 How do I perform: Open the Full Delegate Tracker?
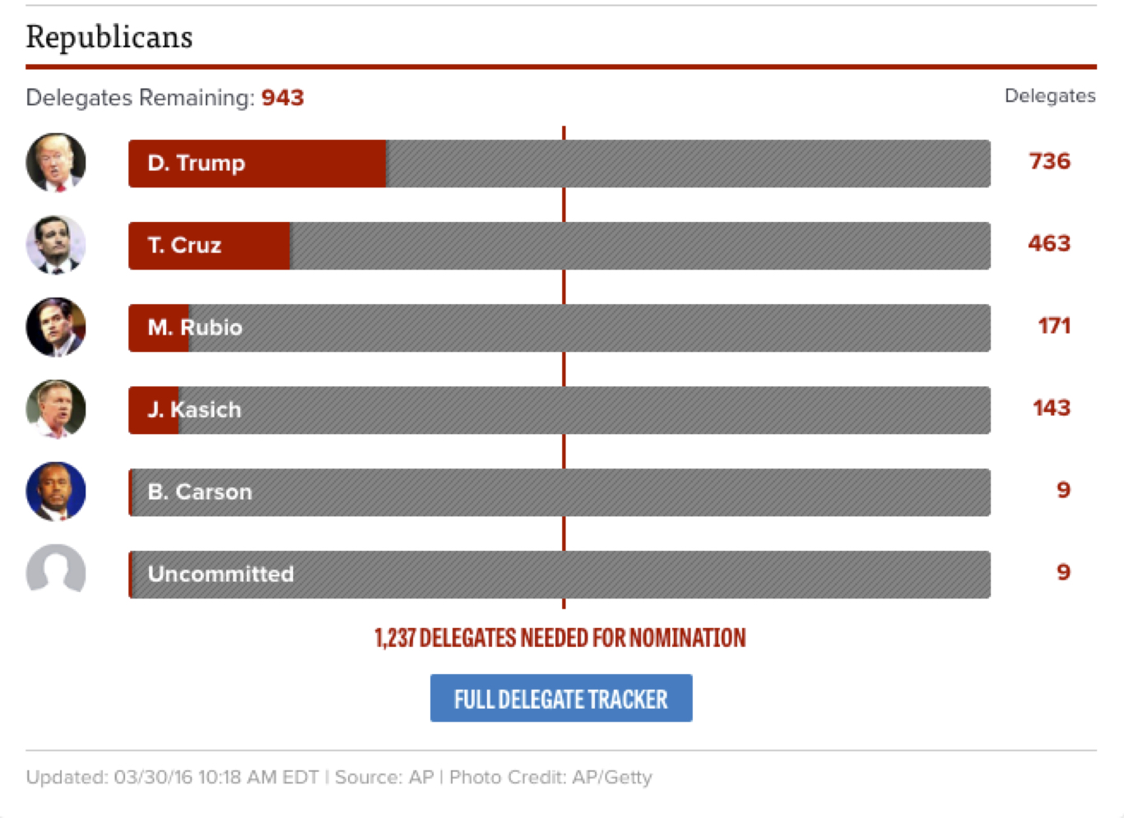(x=560, y=698)
